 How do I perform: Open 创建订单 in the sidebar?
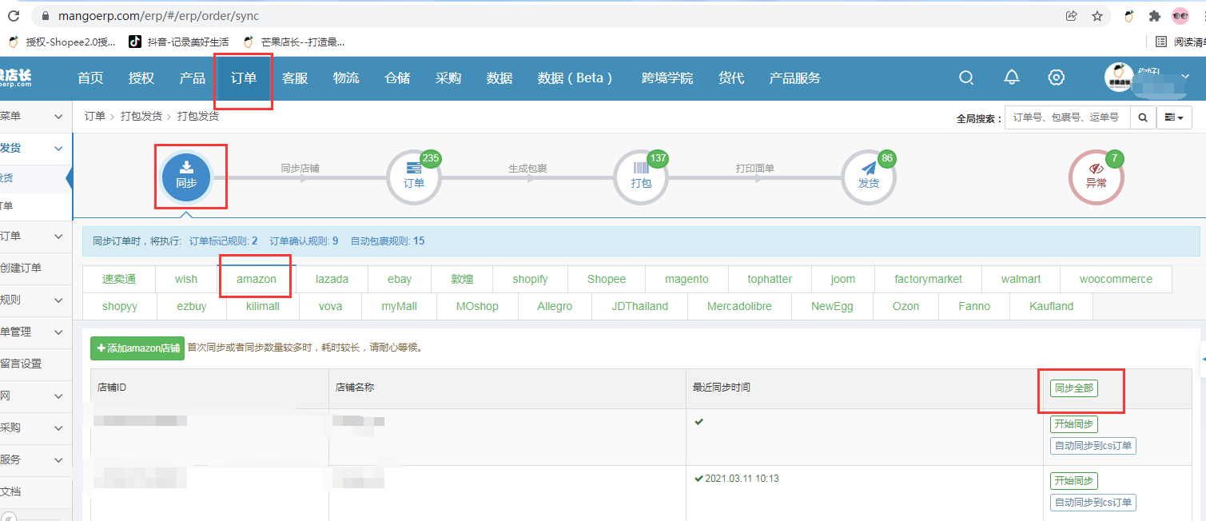point(21,268)
